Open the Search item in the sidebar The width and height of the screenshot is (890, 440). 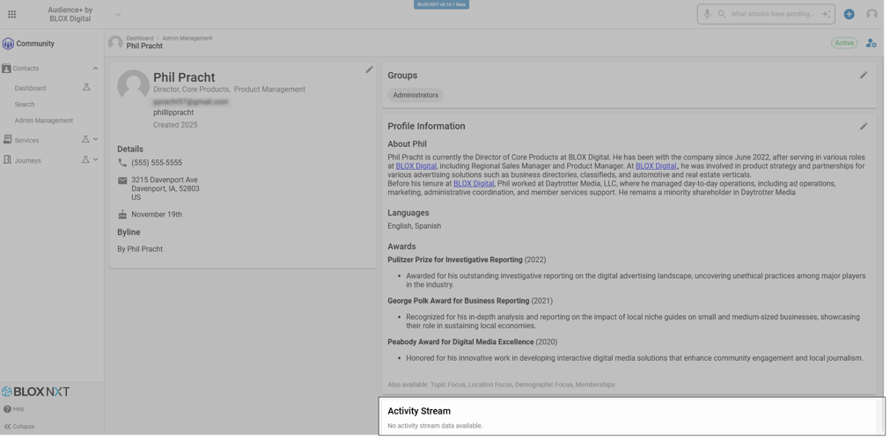(25, 105)
